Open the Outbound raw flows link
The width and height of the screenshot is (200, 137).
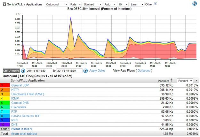click(x=144, y=71)
